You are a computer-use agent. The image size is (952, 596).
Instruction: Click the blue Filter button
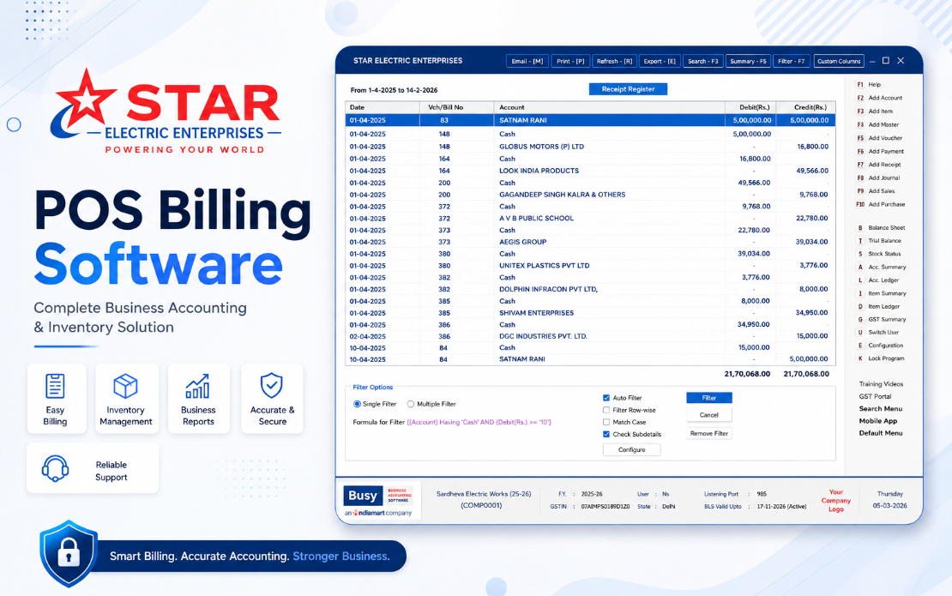709,398
